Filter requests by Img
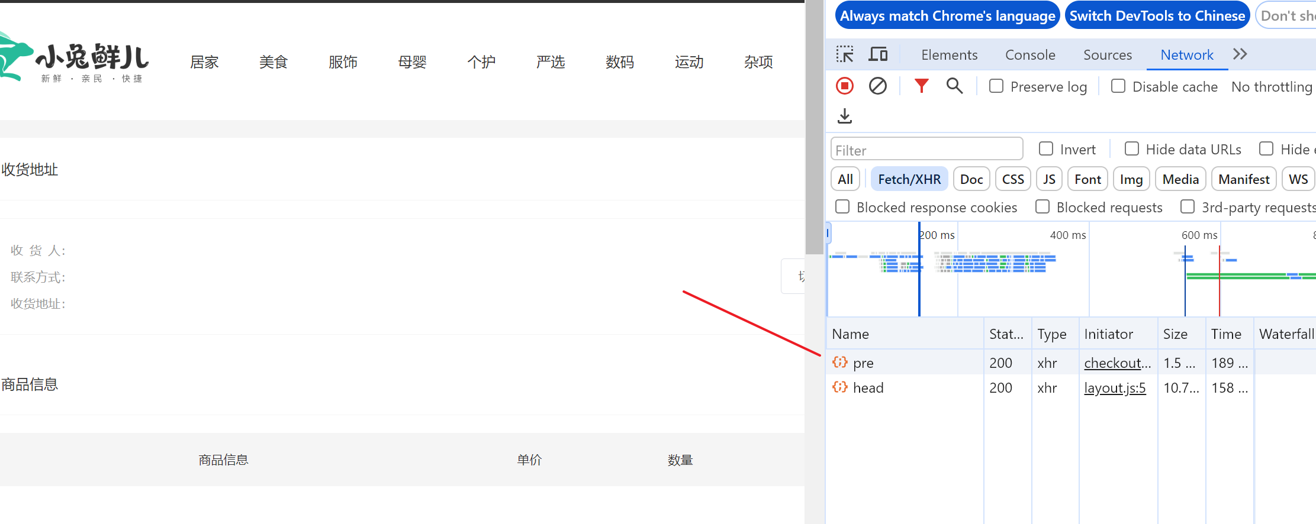The width and height of the screenshot is (1316, 524). pyautogui.click(x=1131, y=179)
